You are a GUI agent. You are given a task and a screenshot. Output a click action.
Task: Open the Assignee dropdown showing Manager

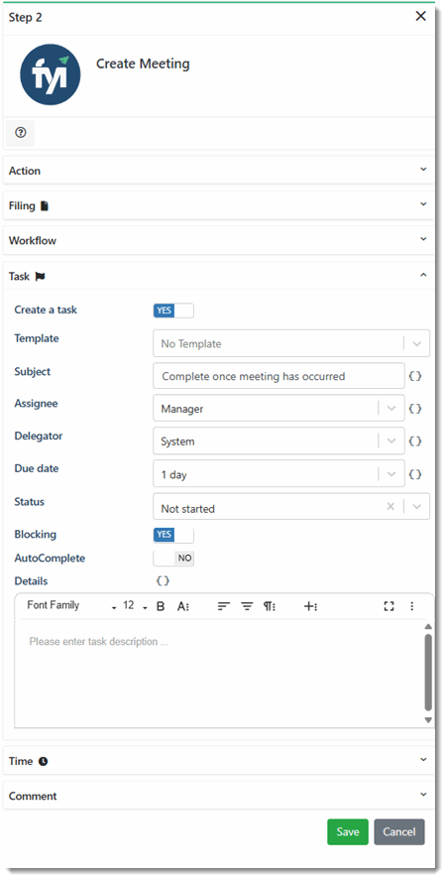click(x=279, y=409)
